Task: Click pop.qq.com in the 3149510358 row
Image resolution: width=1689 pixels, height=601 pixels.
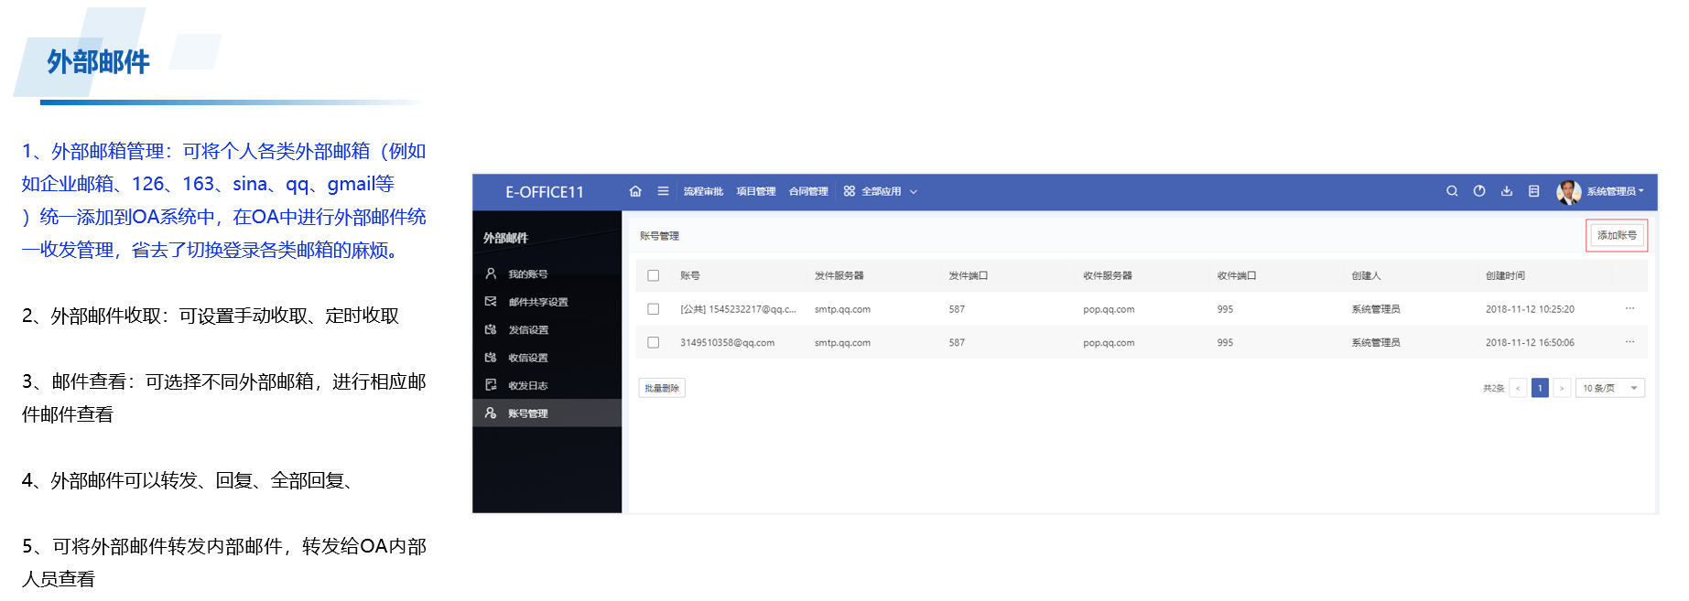Action: tap(1109, 342)
